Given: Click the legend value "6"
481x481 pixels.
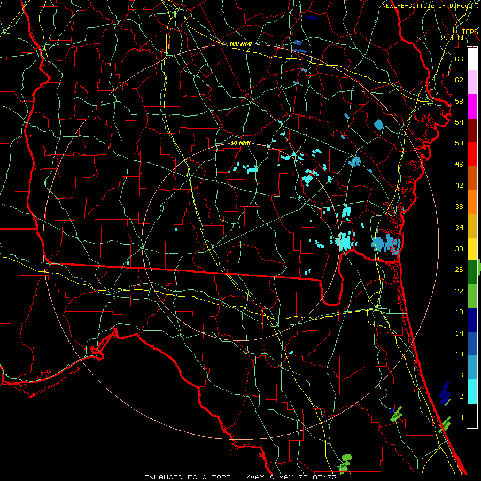Looking at the screenshot, I should (x=461, y=375).
